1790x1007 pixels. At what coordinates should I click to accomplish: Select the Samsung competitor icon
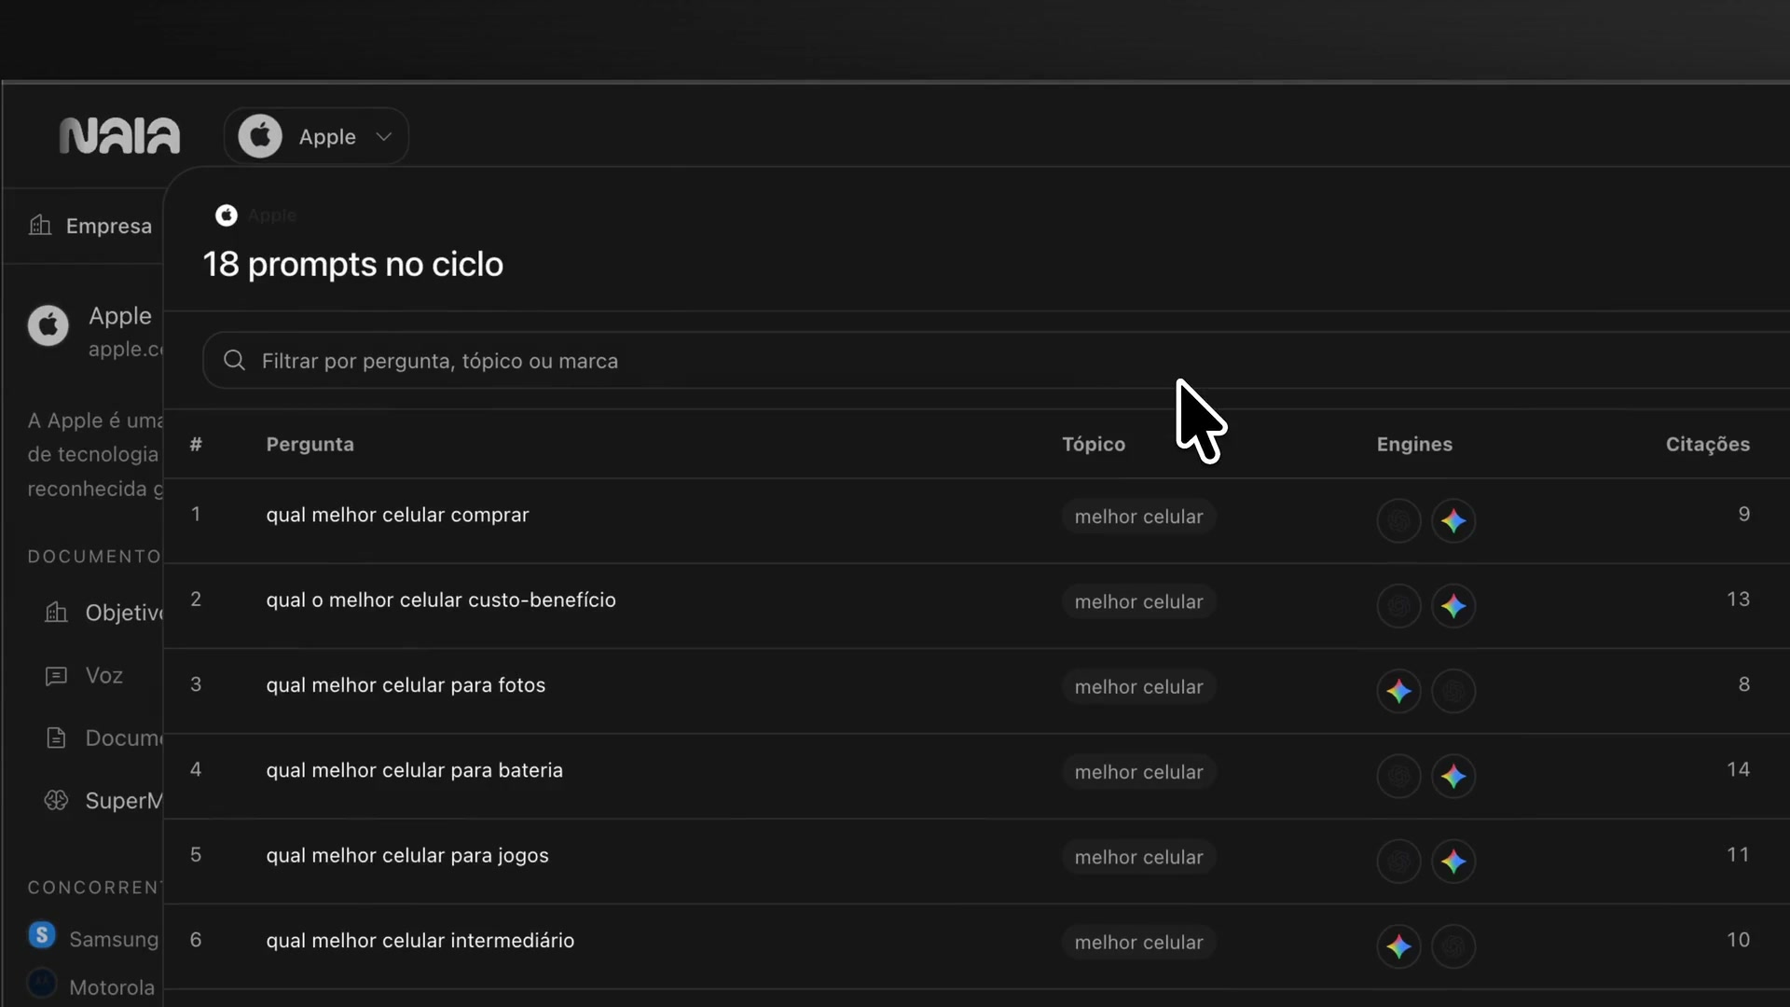42,935
